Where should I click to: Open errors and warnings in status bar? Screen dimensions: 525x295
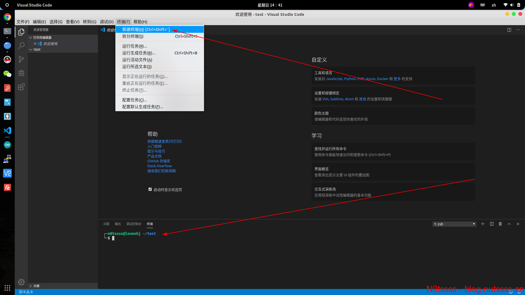26,292
